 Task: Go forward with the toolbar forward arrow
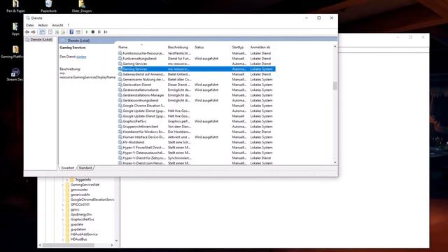click(x=34, y=32)
